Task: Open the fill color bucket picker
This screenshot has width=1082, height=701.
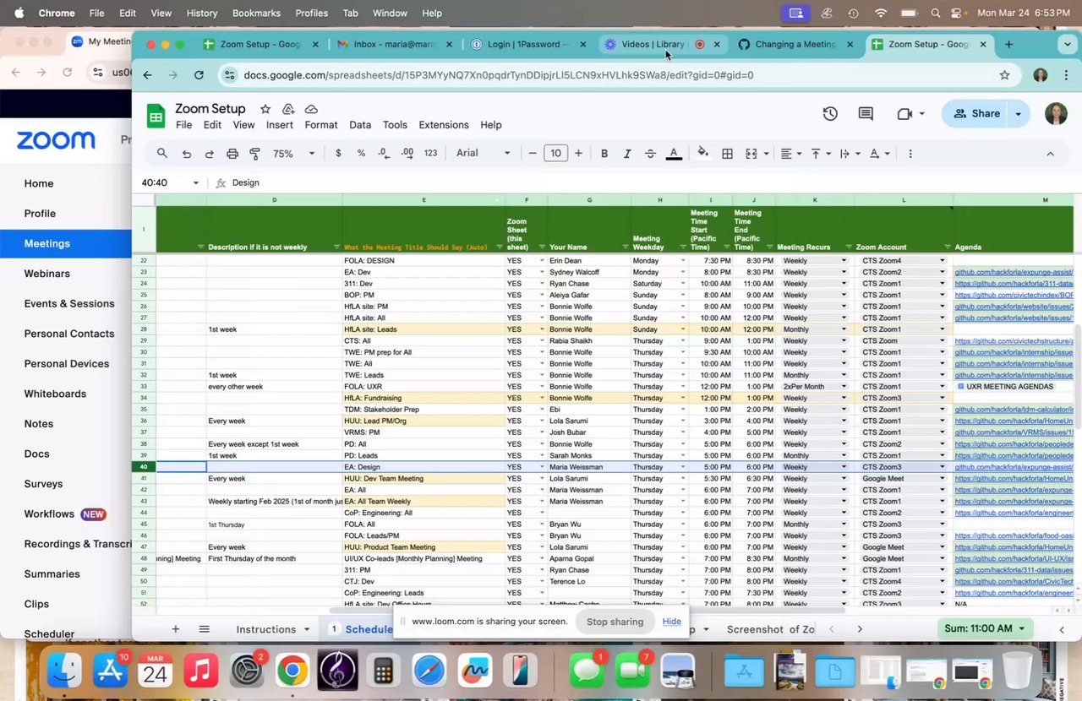Action: pos(702,154)
